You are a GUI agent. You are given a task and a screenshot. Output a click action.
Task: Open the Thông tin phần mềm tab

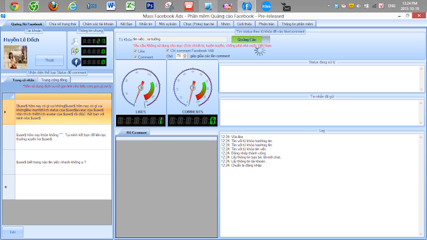(297, 24)
